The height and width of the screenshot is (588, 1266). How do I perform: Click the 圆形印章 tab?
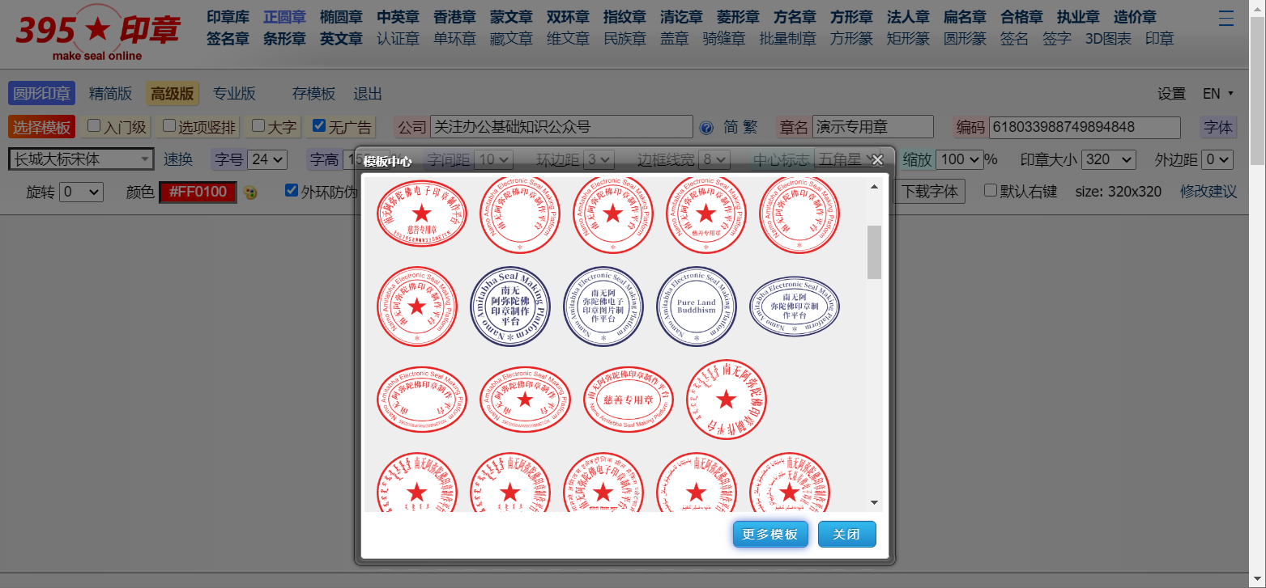41,94
